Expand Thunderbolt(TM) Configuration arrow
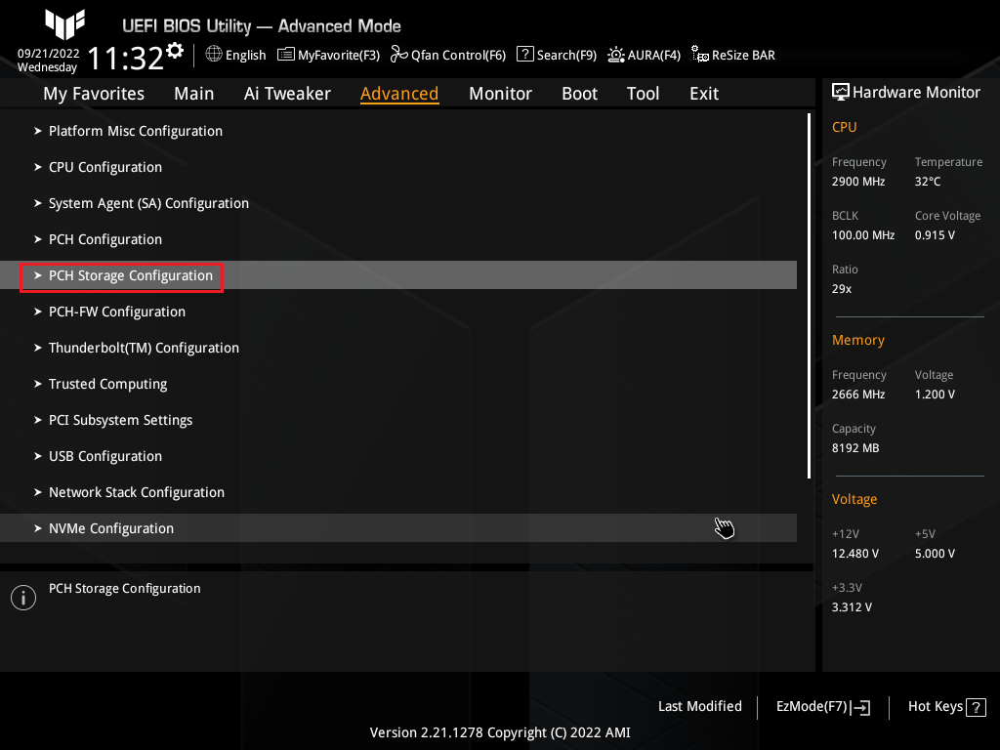Screen dimensions: 1000x750 [38, 348]
